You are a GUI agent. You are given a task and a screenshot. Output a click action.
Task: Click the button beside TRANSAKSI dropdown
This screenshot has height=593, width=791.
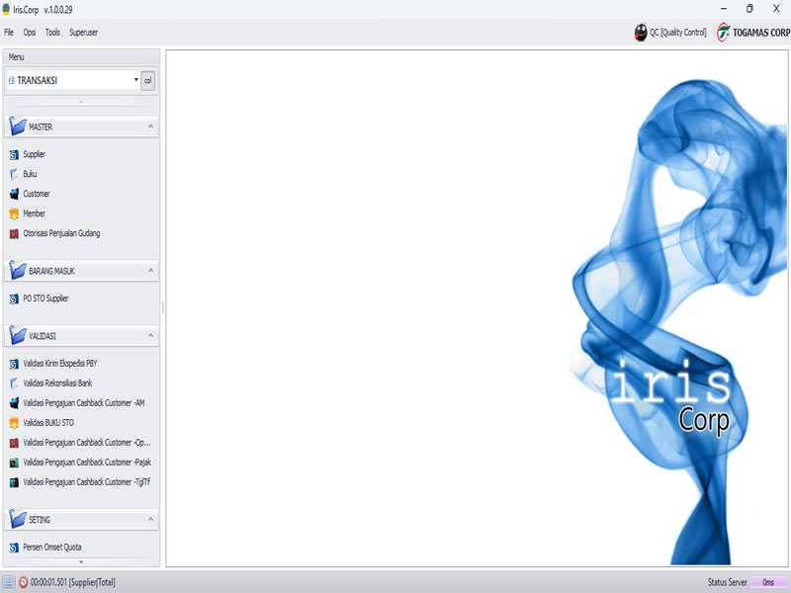148,80
